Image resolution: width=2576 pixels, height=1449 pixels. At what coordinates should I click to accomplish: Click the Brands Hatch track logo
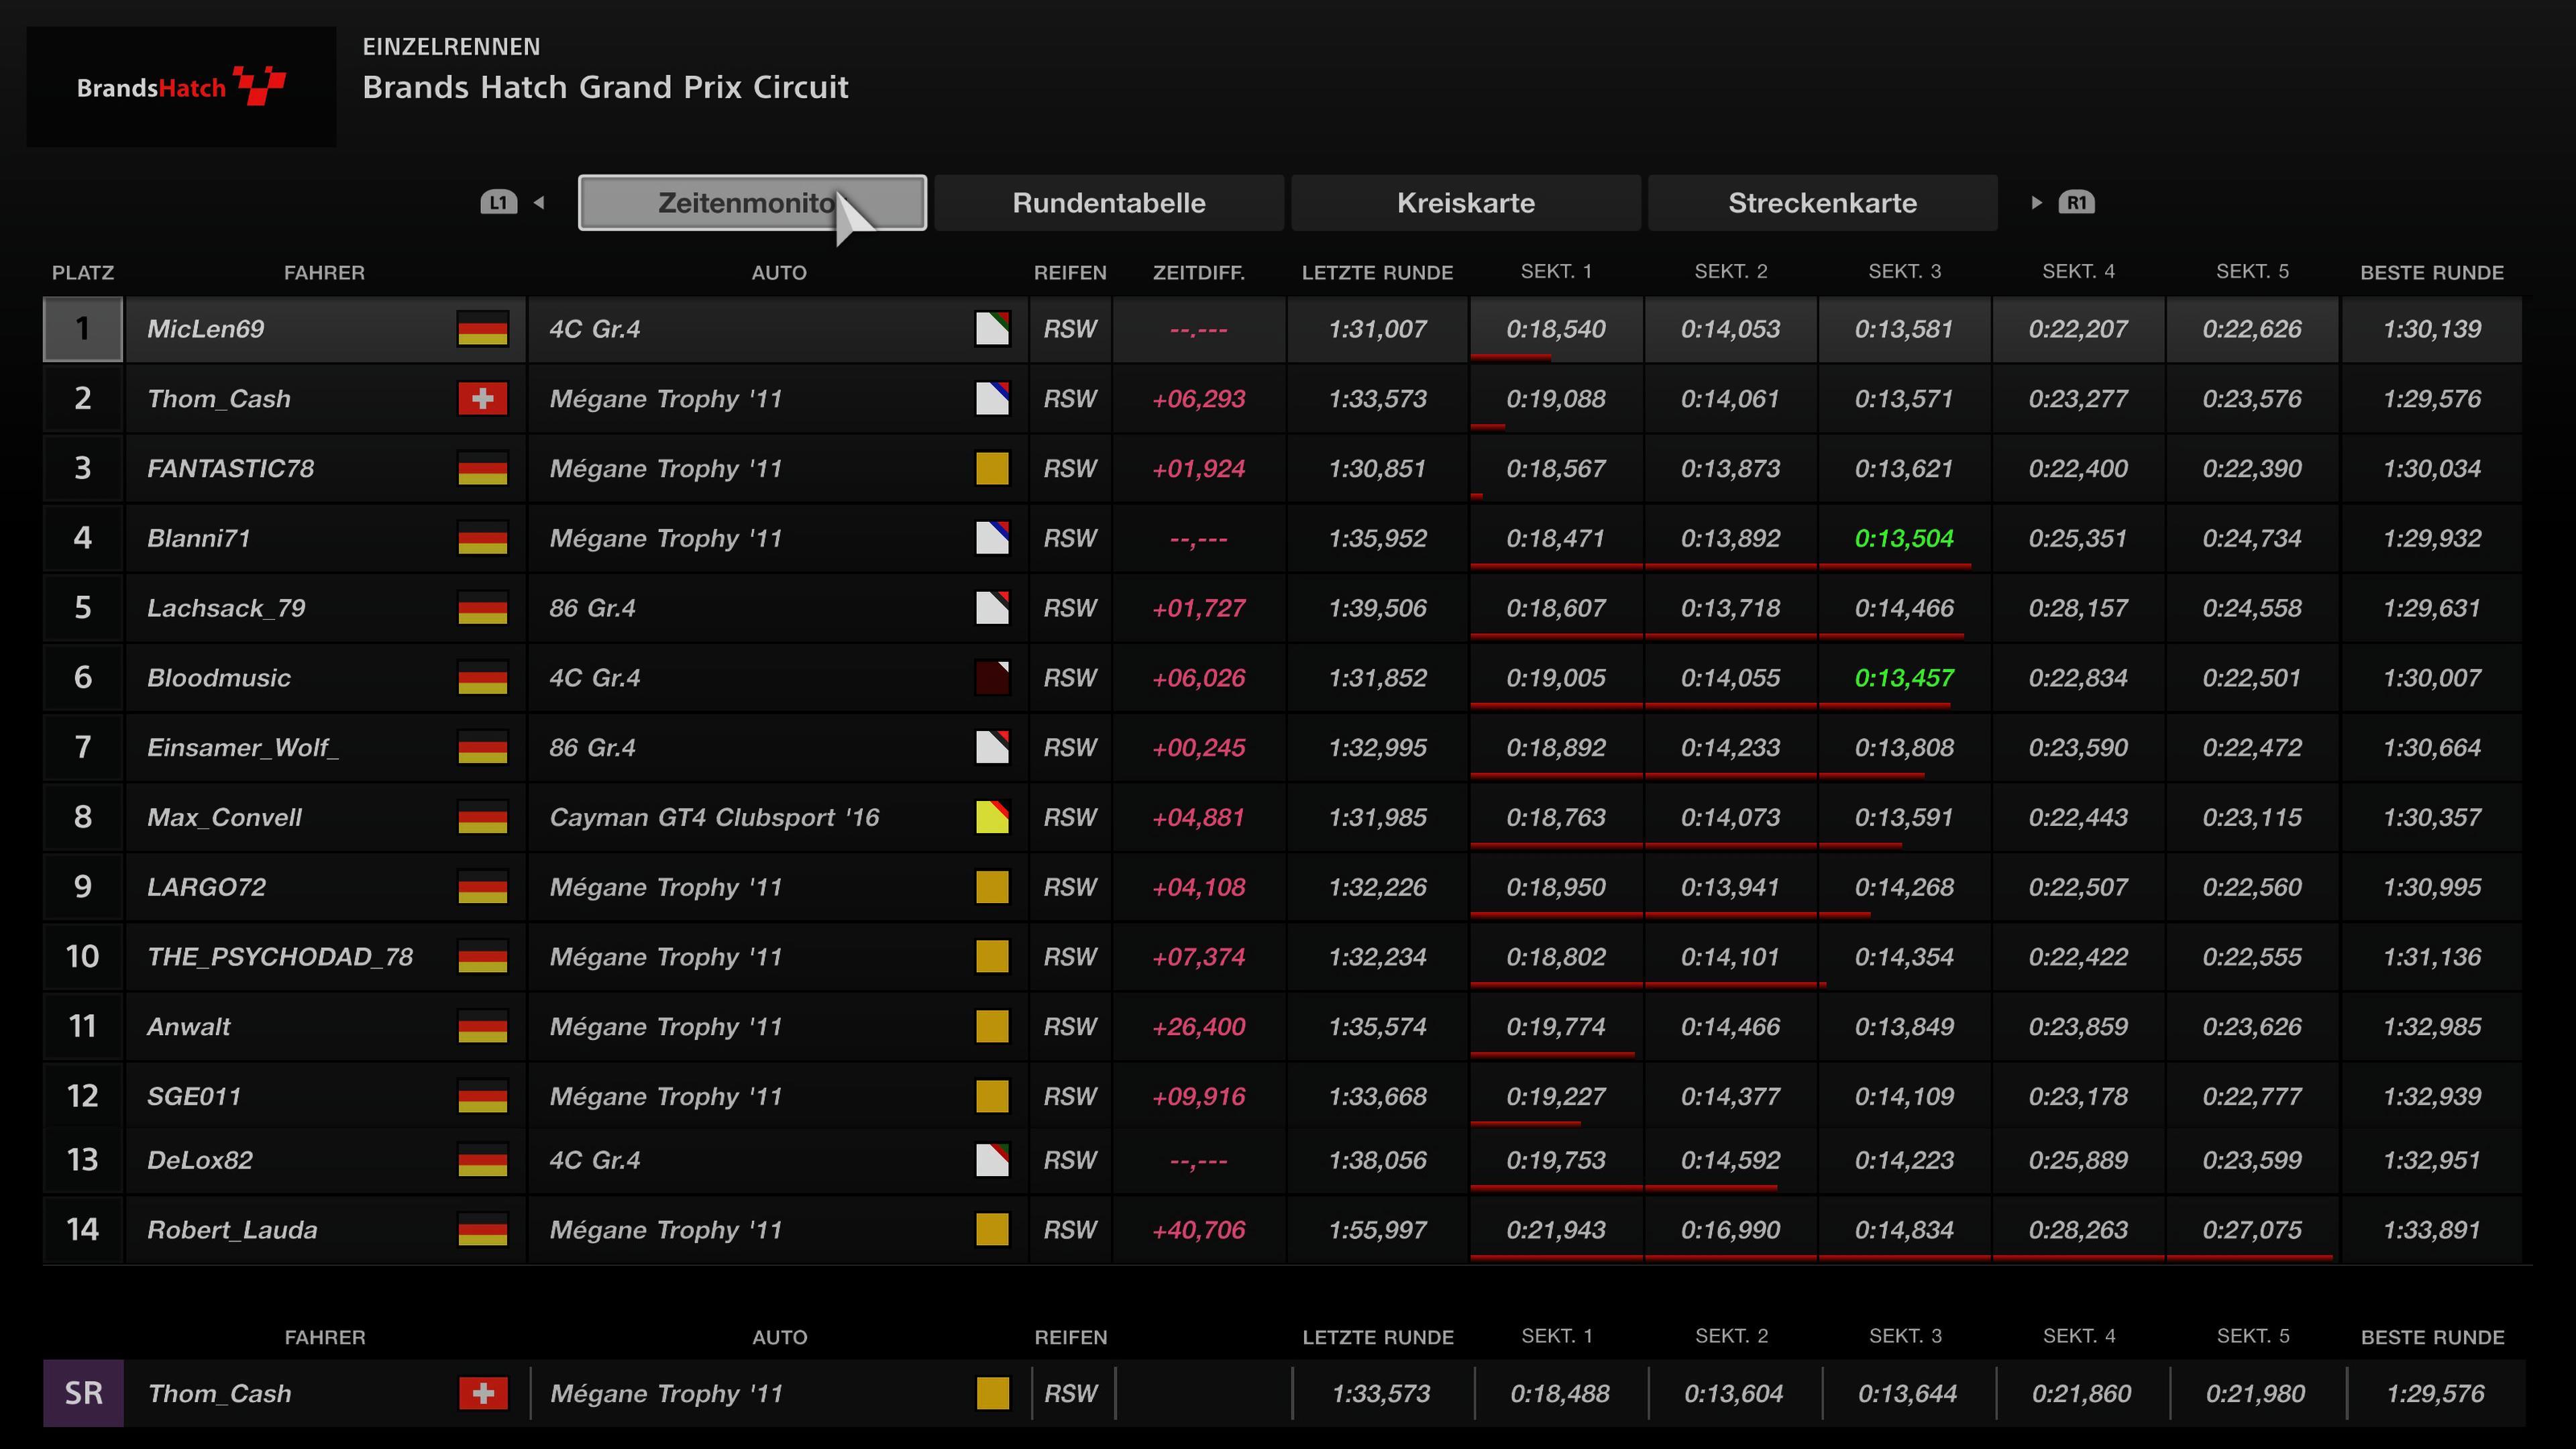(181, 87)
